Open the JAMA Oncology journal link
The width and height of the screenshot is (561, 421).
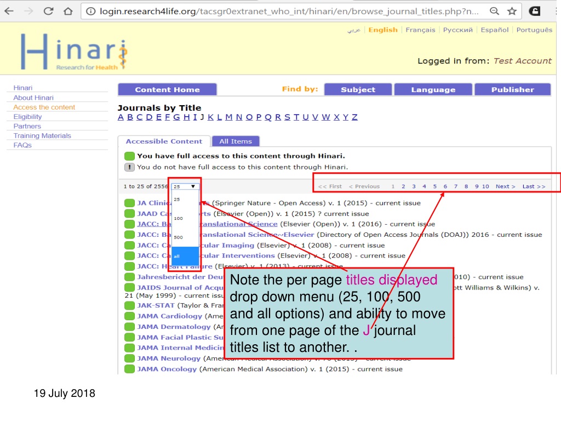pyautogui.click(x=167, y=369)
